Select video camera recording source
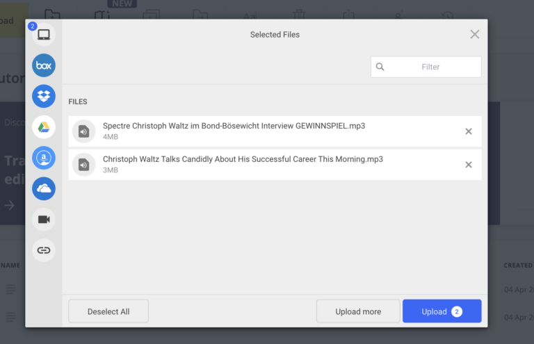This screenshot has width=534, height=344. coord(44,219)
